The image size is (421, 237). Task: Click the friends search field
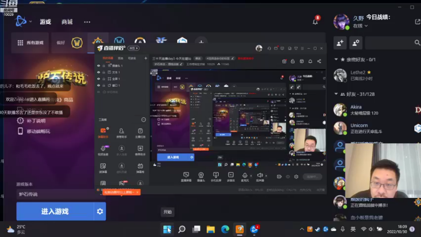pyautogui.click(x=393, y=43)
